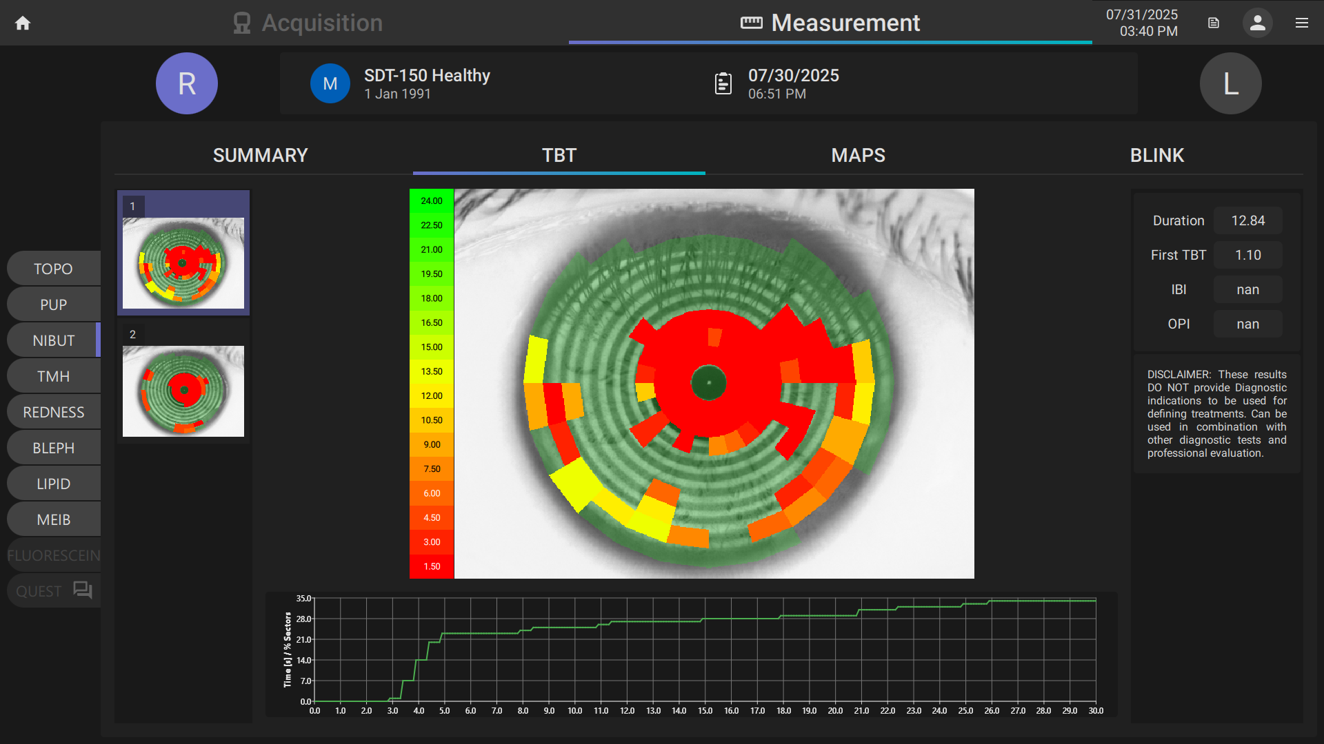The image size is (1324, 744).
Task: Click the user profile icon
Action: 1257,23
